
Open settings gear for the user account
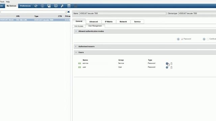coord(167,67)
